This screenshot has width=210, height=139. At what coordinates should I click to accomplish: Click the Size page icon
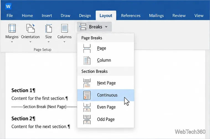(x=48, y=28)
